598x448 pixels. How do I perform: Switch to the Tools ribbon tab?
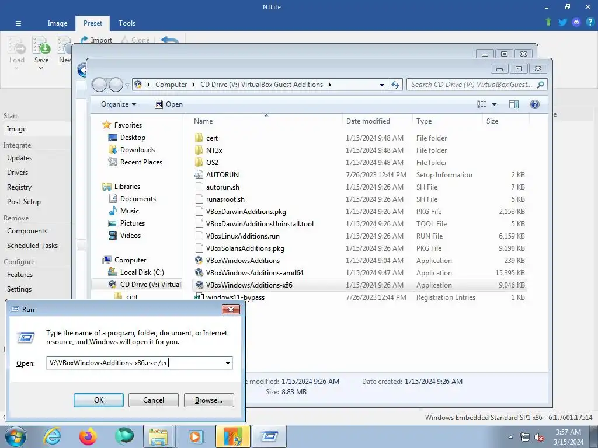pos(127,23)
